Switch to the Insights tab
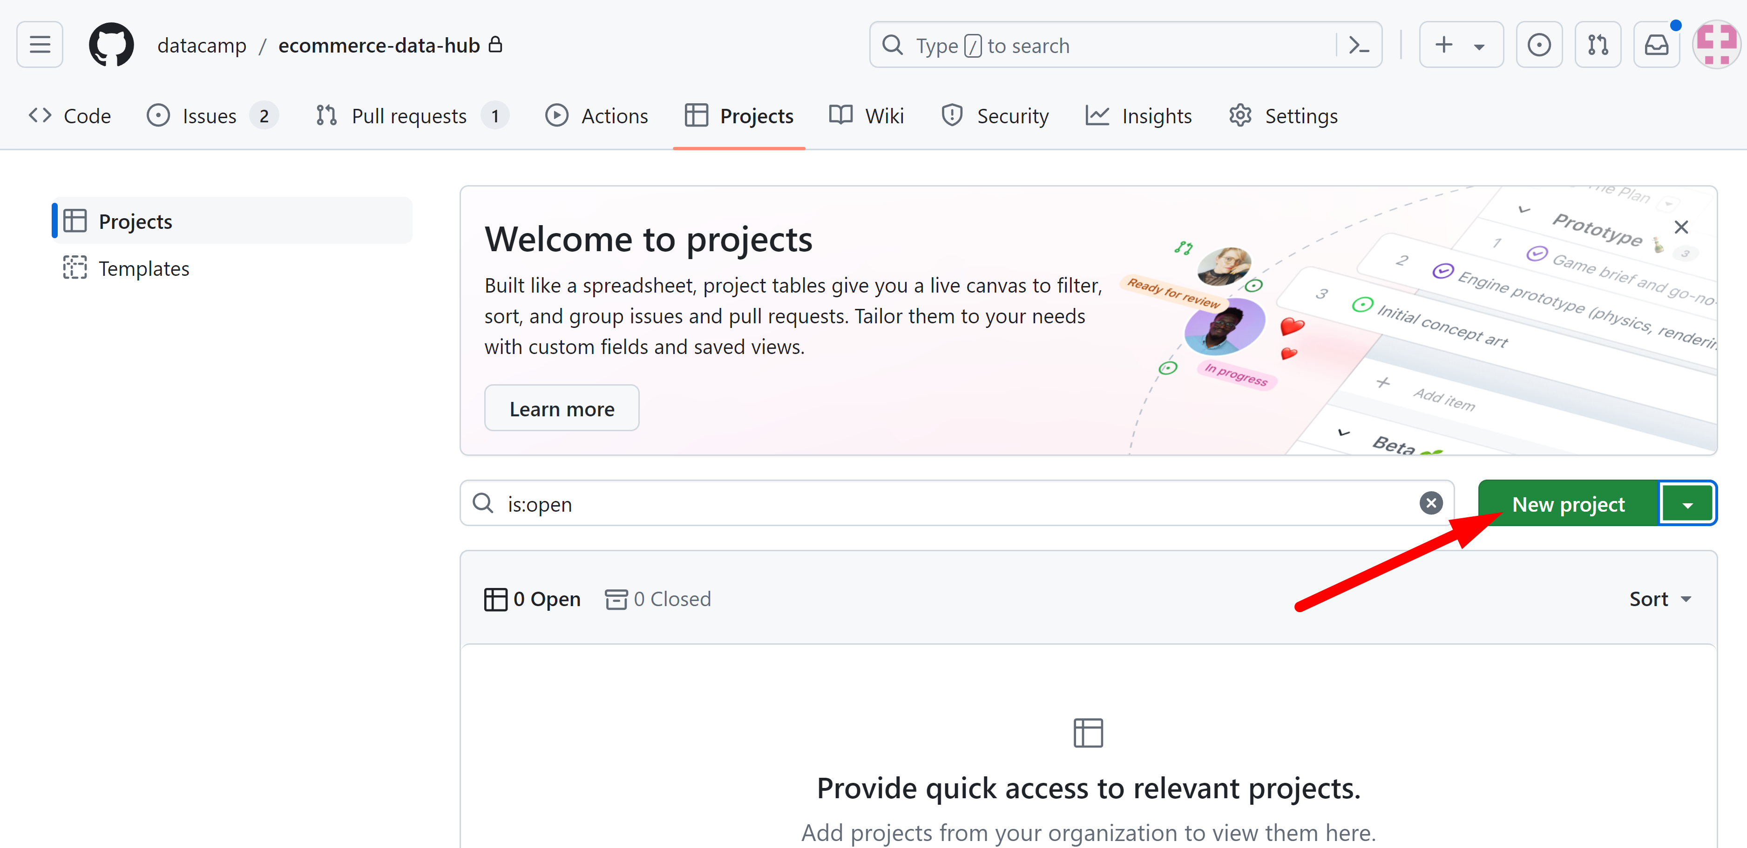 pyautogui.click(x=1139, y=116)
